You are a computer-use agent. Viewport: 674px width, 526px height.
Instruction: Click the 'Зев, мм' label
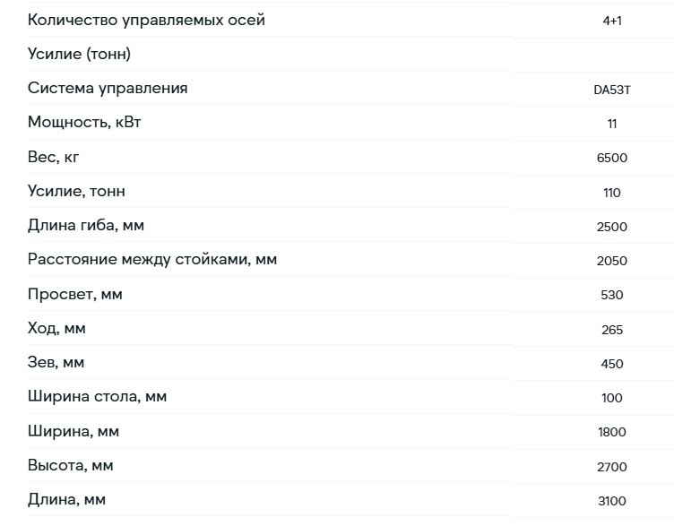[x=56, y=362]
